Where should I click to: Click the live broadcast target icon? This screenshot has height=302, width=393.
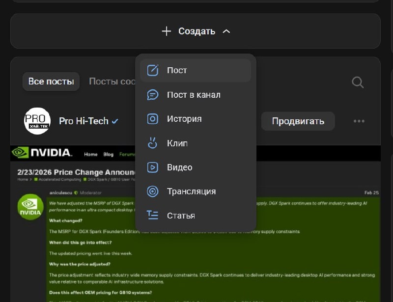tap(153, 192)
